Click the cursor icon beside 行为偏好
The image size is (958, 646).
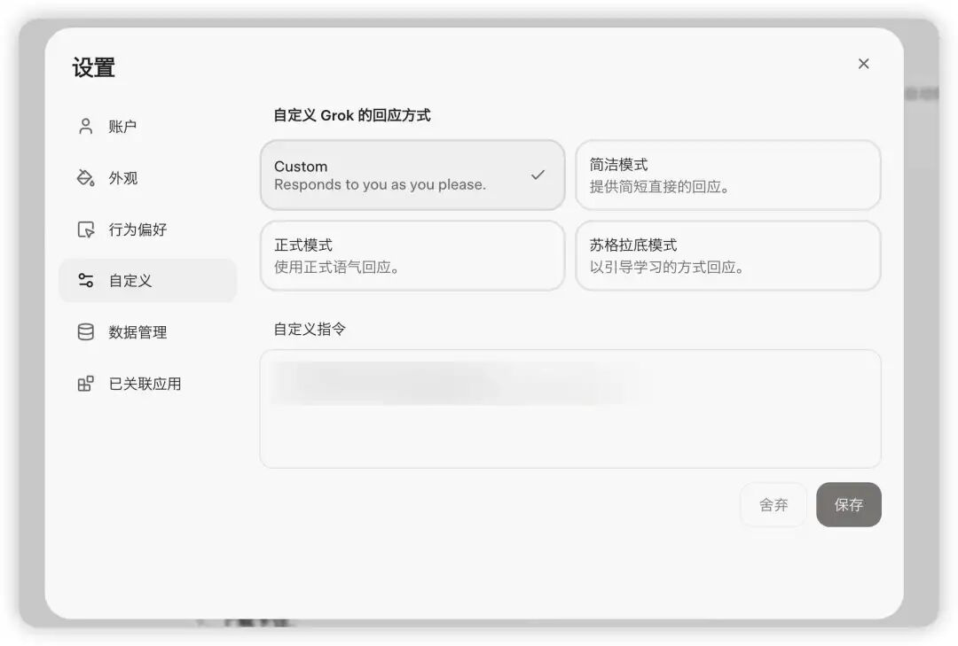(x=85, y=229)
